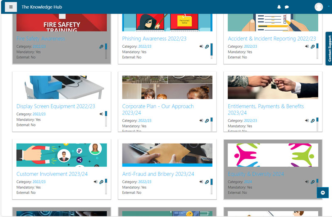Click the hooded hacker Phishing Awareness image

pos(167,23)
